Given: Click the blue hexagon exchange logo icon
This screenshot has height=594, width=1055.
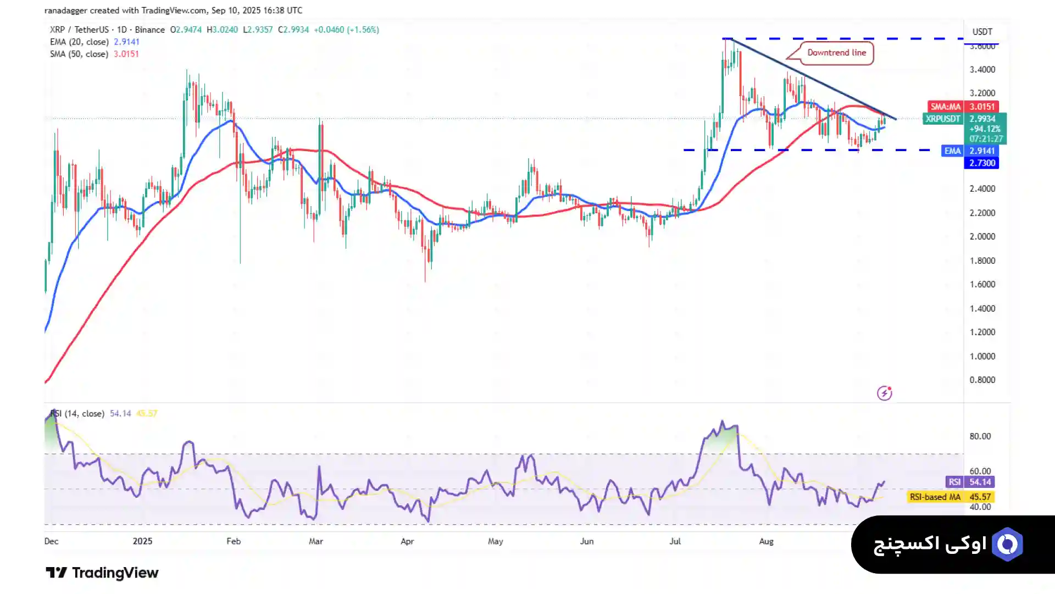Looking at the screenshot, I should click(x=1007, y=544).
